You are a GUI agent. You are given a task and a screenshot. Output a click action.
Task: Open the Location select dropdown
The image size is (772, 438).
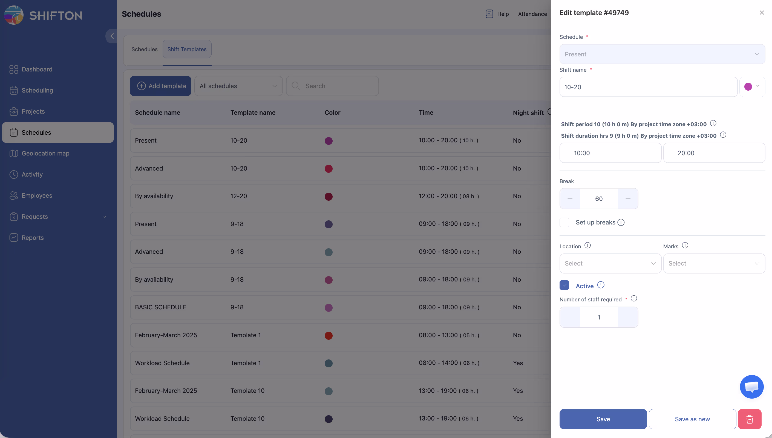point(610,263)
